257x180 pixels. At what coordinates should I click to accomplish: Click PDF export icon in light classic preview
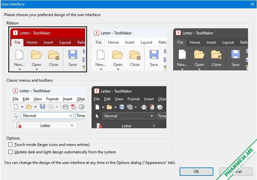pyautogui.click(x=74, y=107)
